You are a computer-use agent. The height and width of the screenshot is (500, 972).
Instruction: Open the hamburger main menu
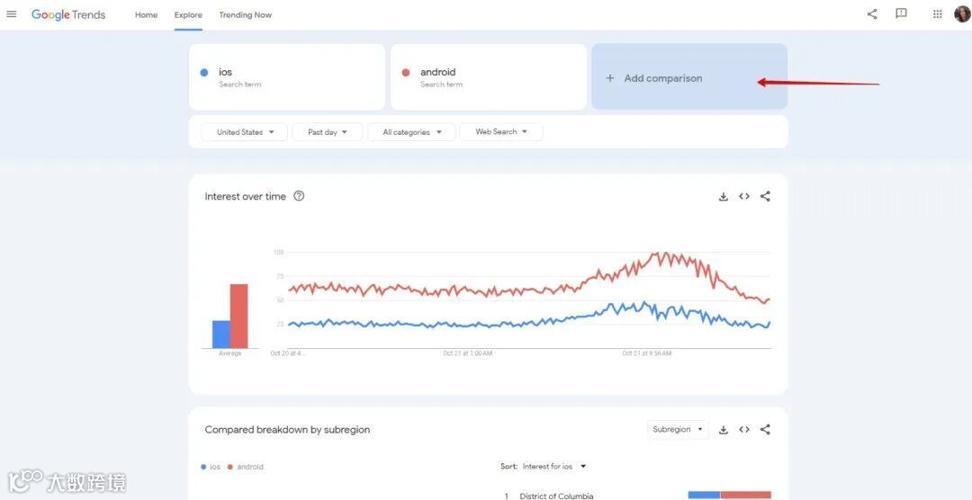tap(11, 14)
